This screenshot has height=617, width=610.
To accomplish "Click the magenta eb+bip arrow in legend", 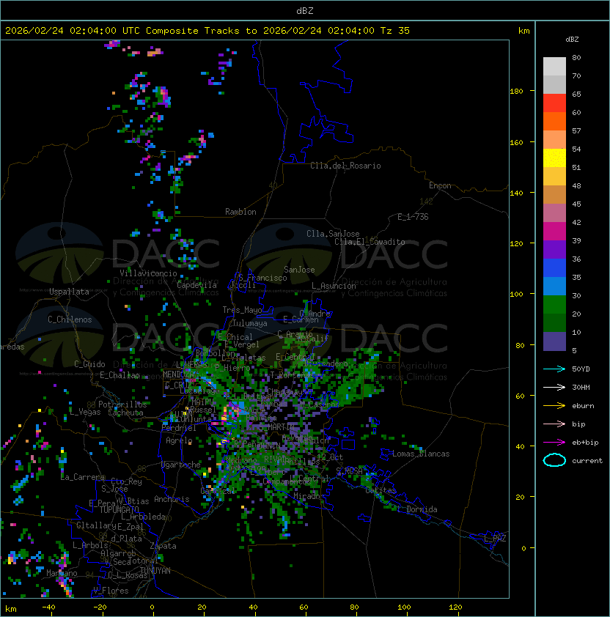I will pos(554,443).
